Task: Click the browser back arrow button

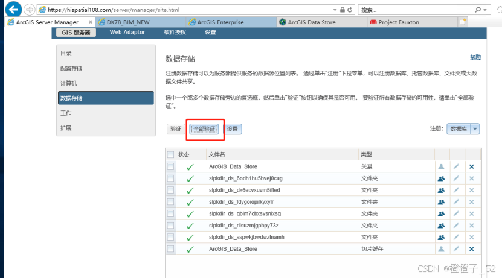Action: (x=13, y=10)
